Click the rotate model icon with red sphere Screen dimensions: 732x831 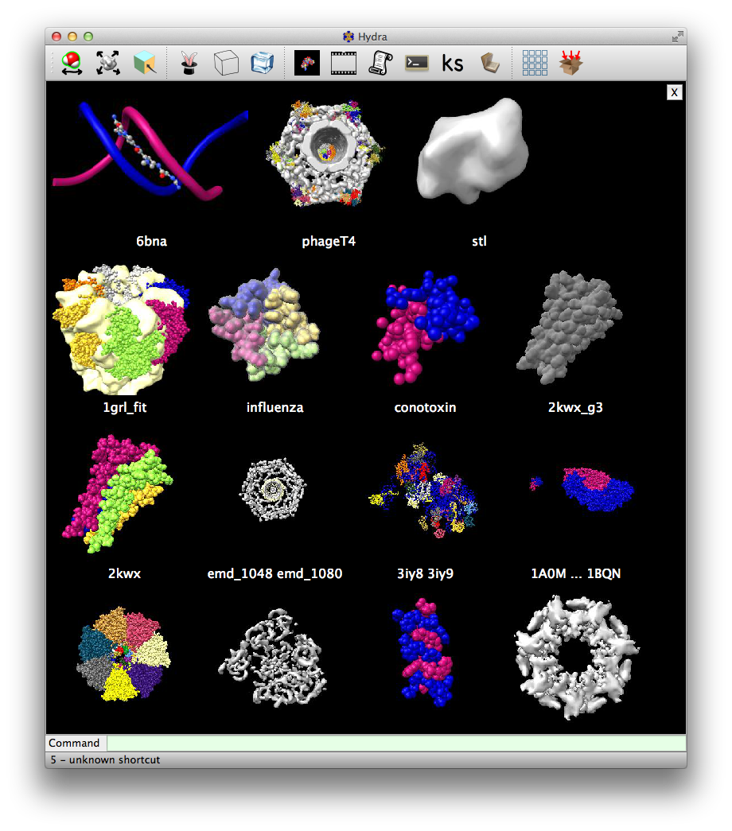coord(72,63)
